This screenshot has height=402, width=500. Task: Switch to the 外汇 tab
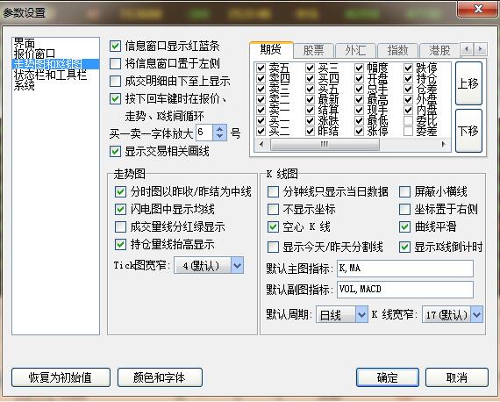pos(356,50)
